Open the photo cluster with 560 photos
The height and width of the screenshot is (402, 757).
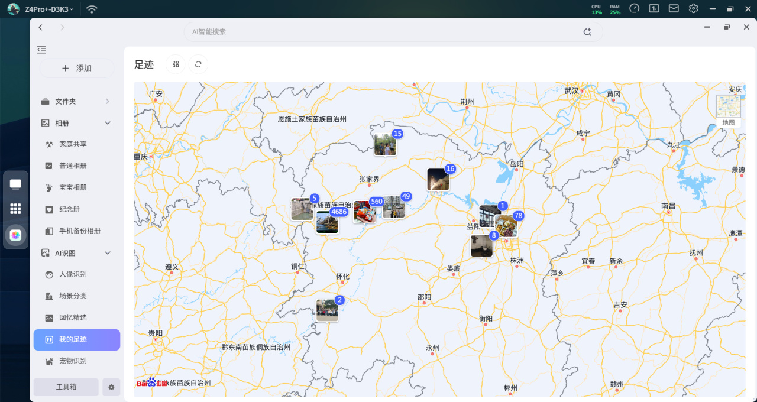[365, 212]
